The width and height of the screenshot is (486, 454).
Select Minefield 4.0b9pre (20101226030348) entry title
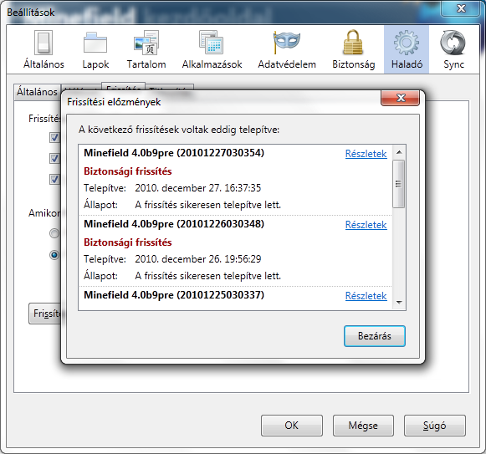point(174,224)
